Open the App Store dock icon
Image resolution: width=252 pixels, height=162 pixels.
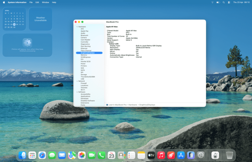point(180,155)
